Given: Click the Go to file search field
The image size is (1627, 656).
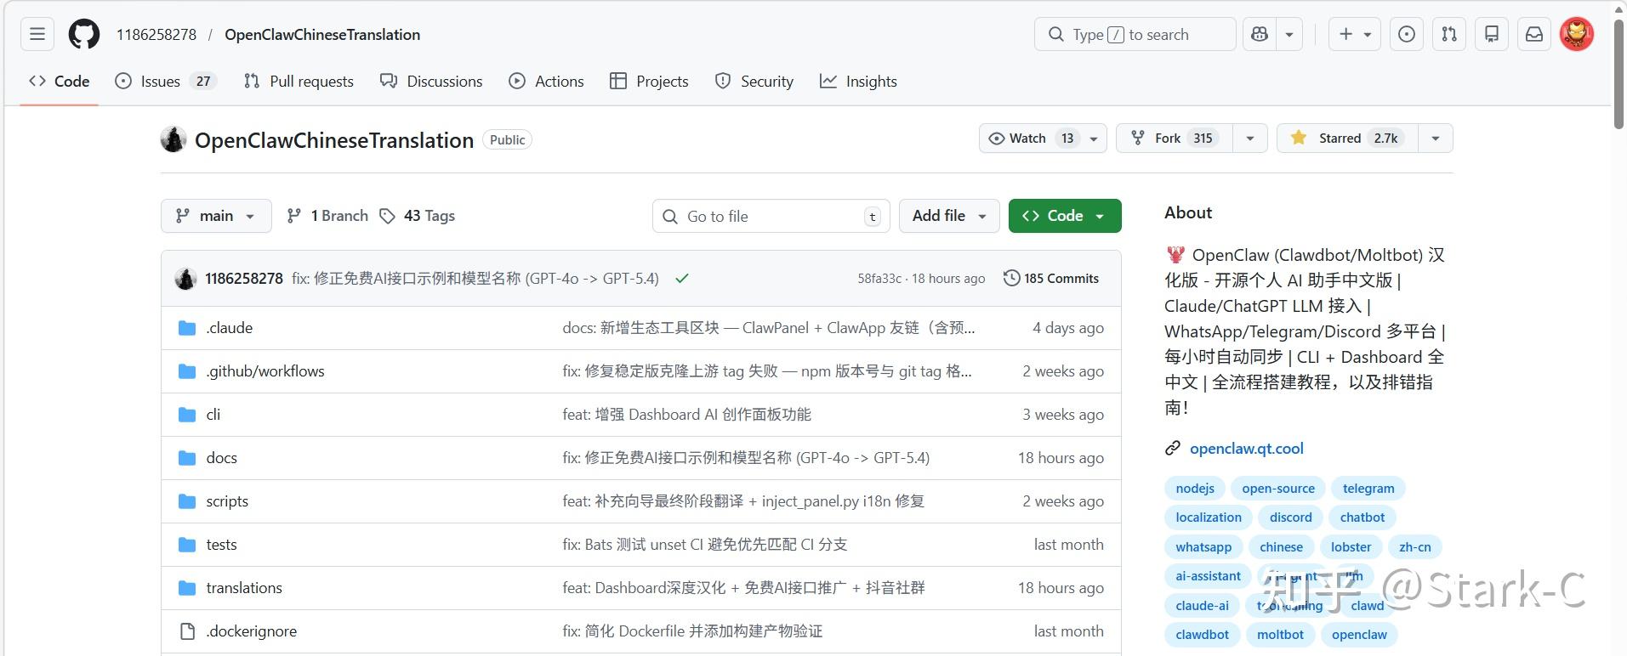Looking at the screenshot, I should (x=771, y=216).
